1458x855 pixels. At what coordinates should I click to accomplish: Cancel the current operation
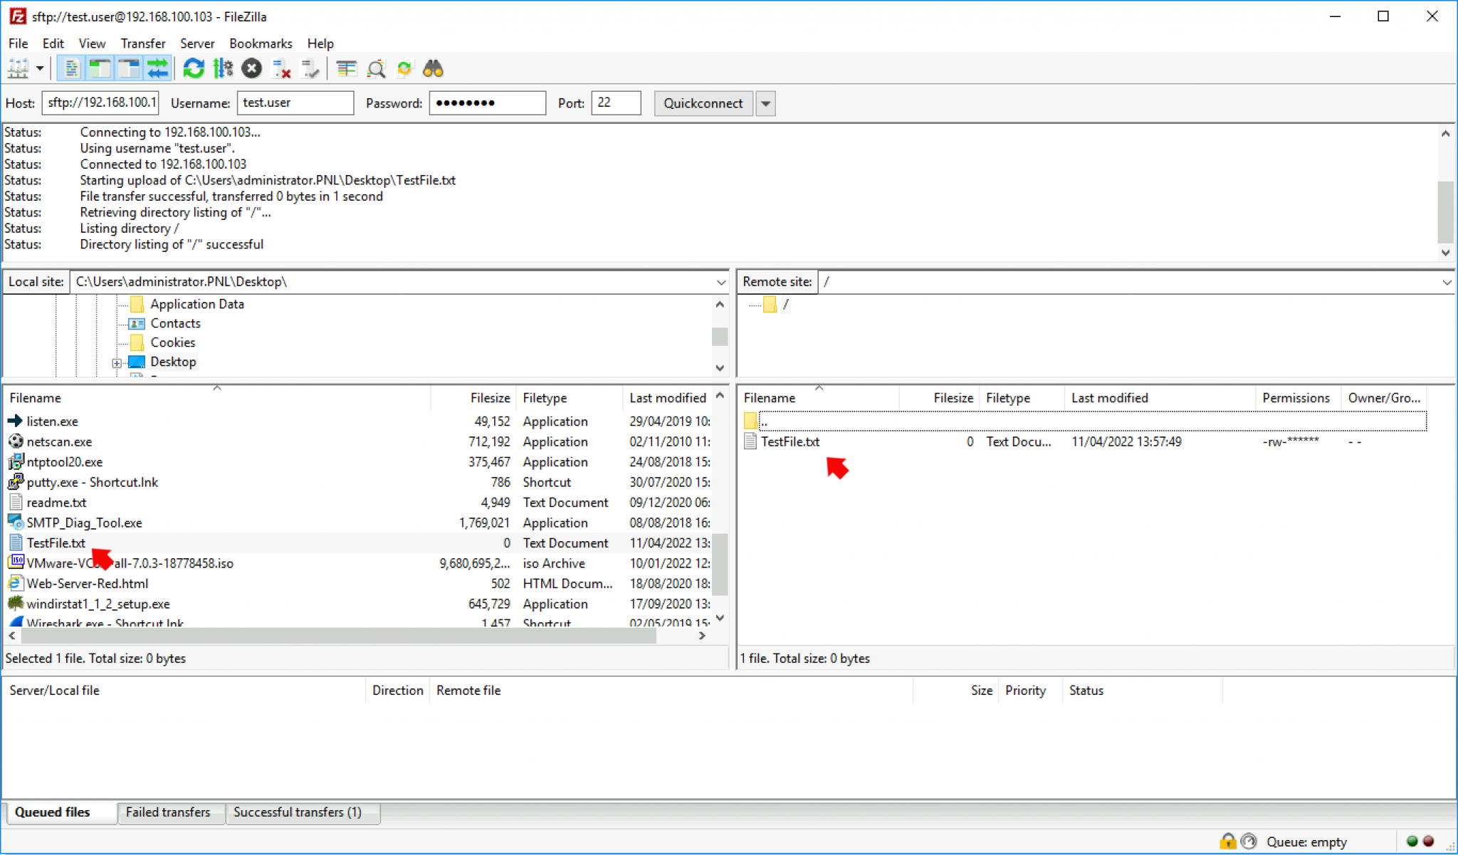pos(251,69)
